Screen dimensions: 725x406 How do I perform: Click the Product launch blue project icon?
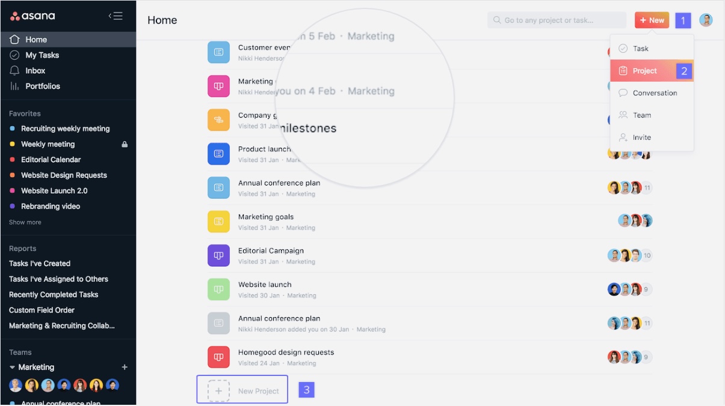[218, 154]
